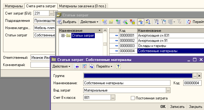Click the table Наименование column header
The width and height of the screenshot is (204, 110).
pyautogui.click(x=171, y=31)
